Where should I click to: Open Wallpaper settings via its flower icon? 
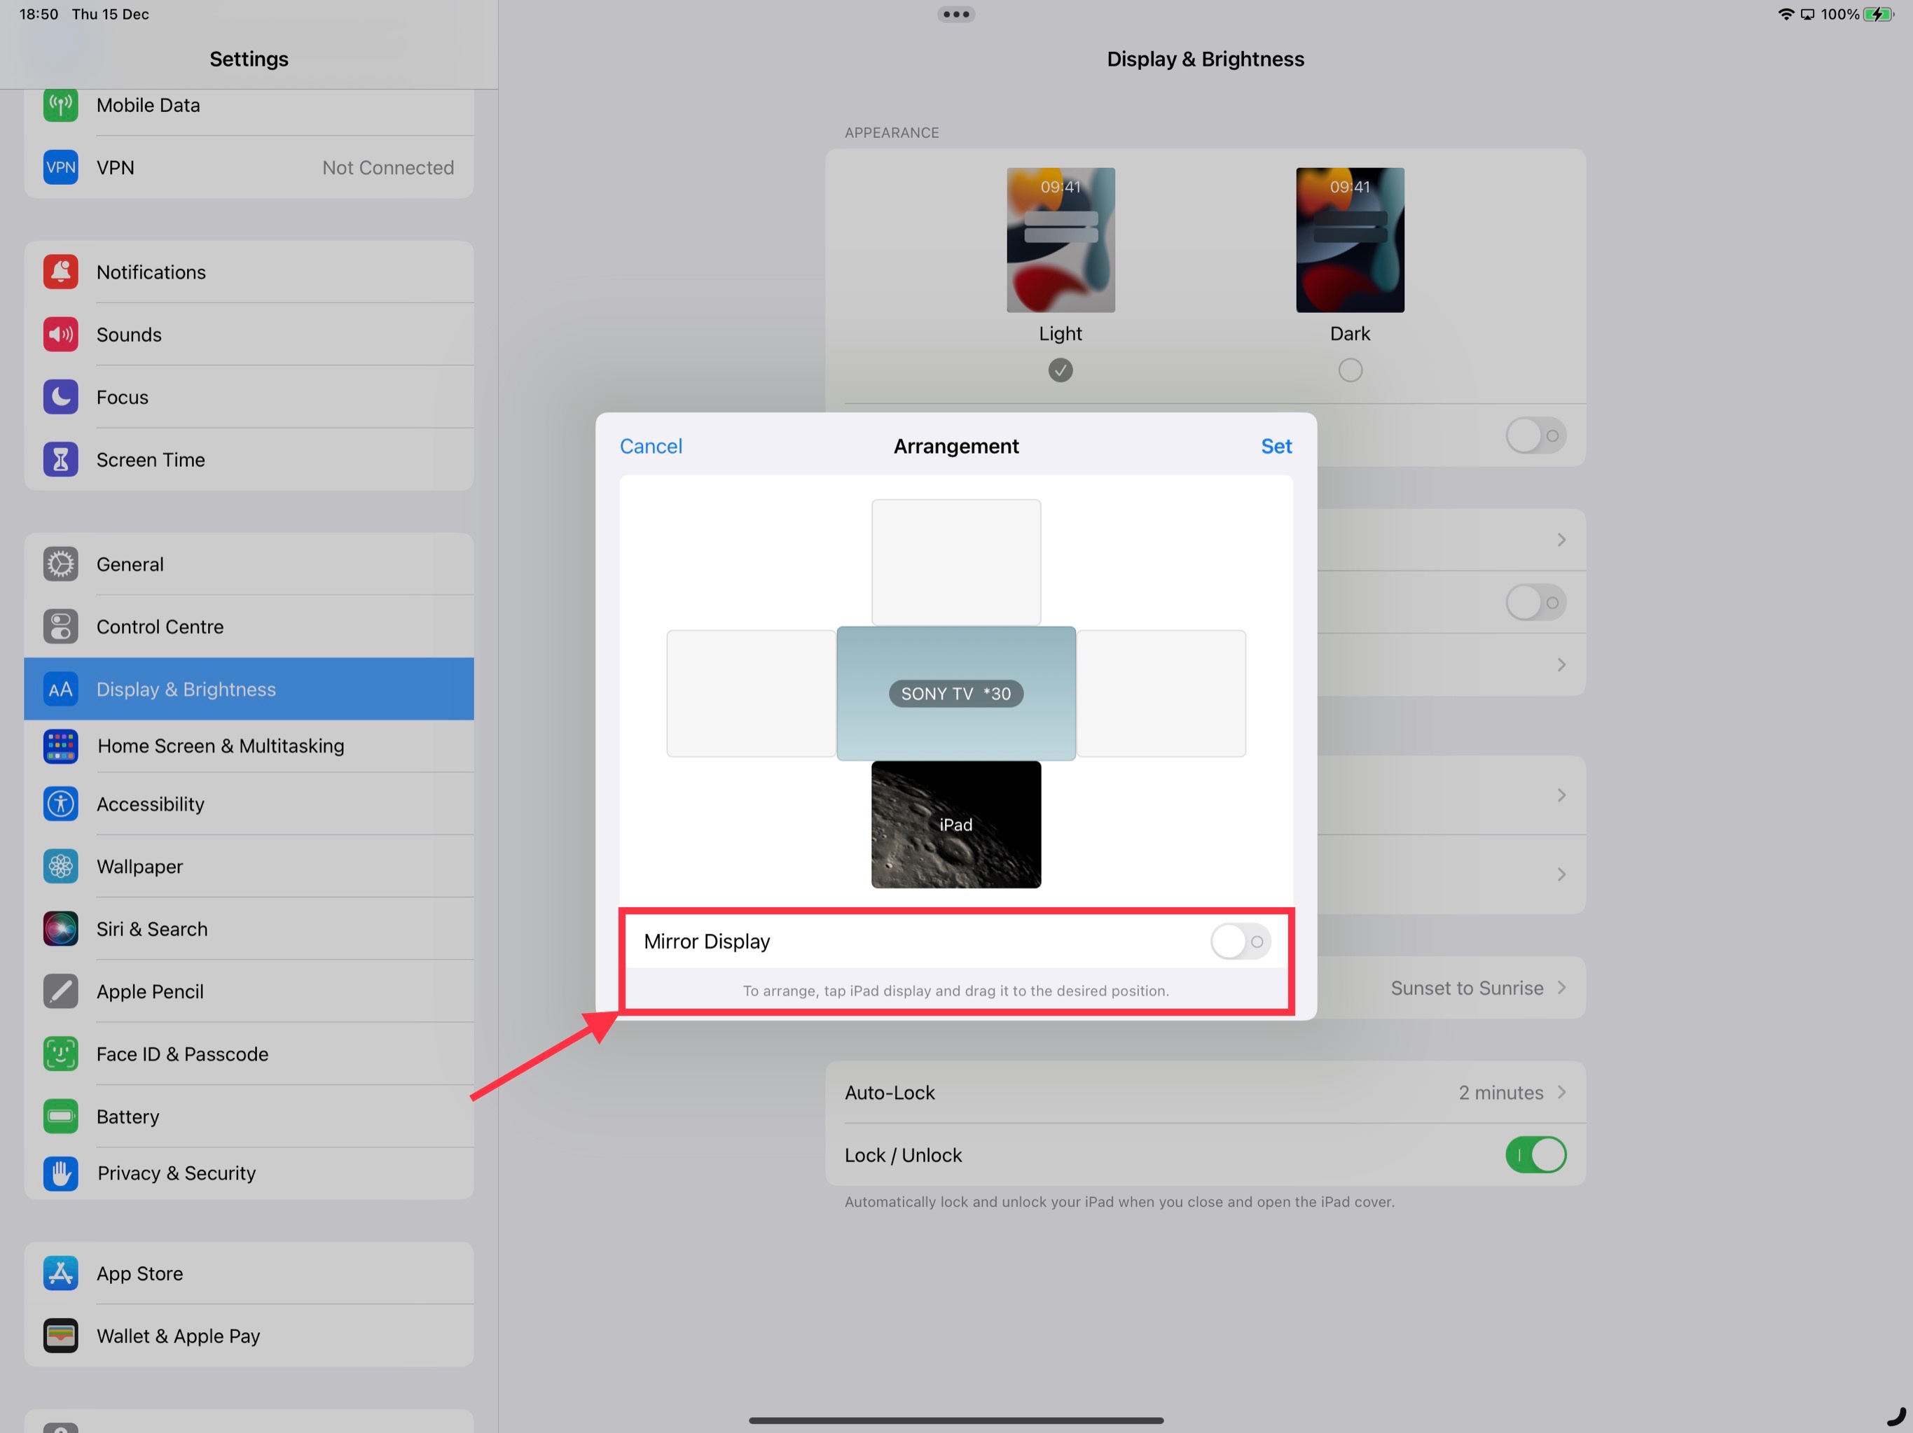click(60, 866)
